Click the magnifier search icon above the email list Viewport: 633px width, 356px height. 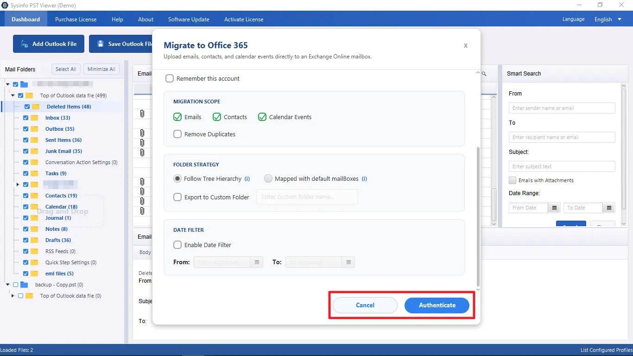click(x=484, y=74)
